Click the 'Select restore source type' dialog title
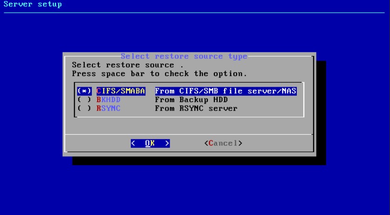The width and height of the screenshot is (390, 215). (x=184, y=56)
